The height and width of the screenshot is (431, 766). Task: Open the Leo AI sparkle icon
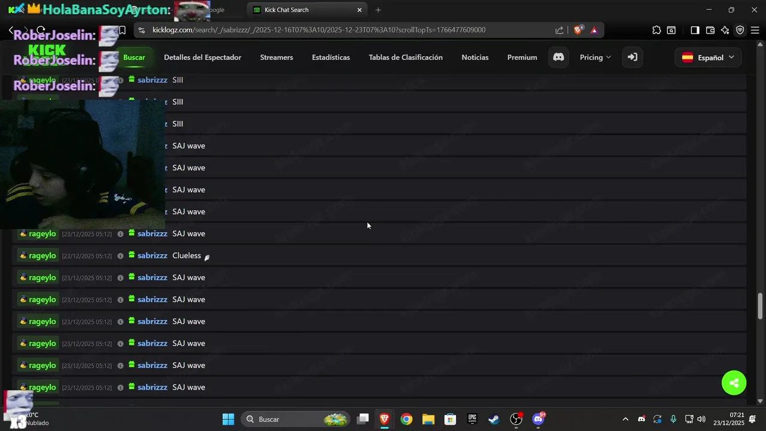(725, 30)
